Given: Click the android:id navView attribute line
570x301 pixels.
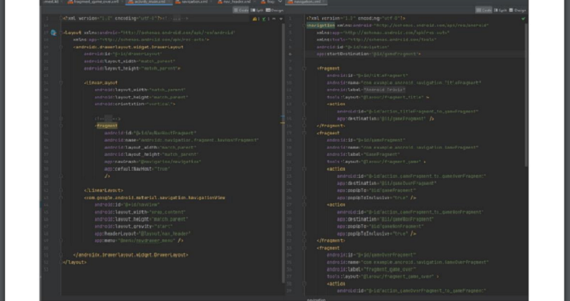Looking at the screenshot, I should (x=128, y=205).
